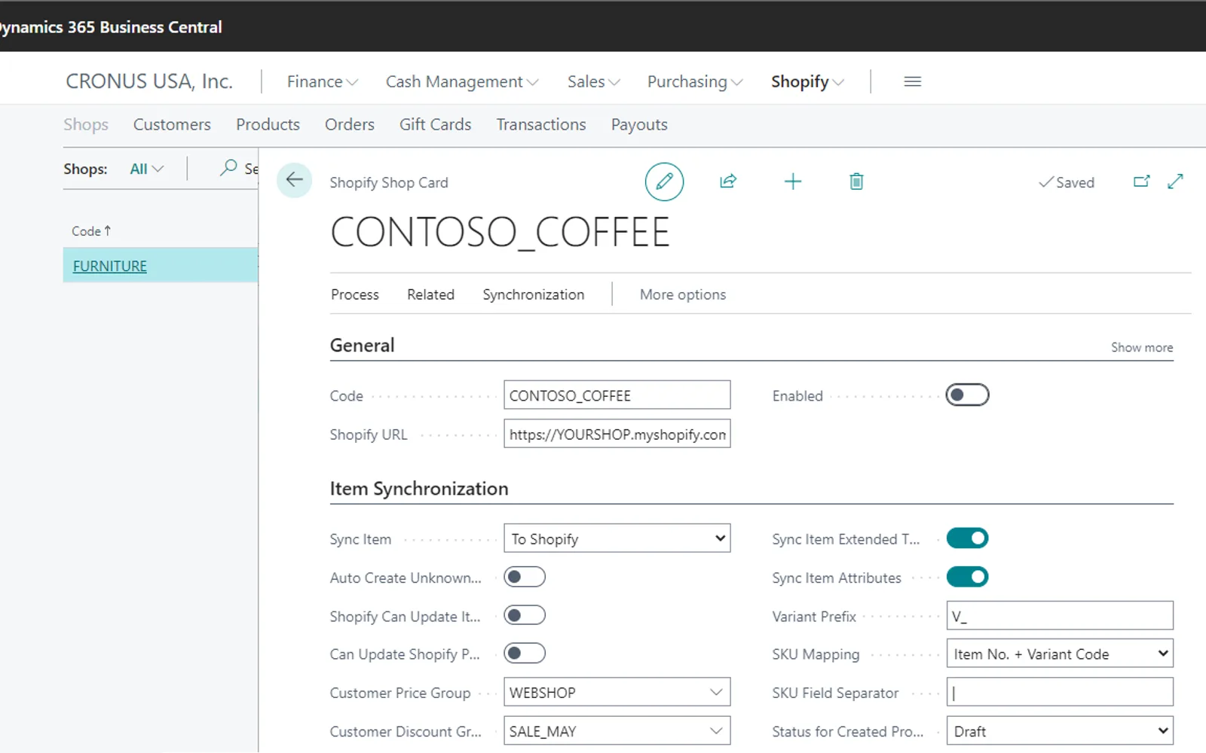This screenshot has width=1206, height=753.
Task: Expand the Finance menu
Action: pyautogui.click(x=323, y=81)
